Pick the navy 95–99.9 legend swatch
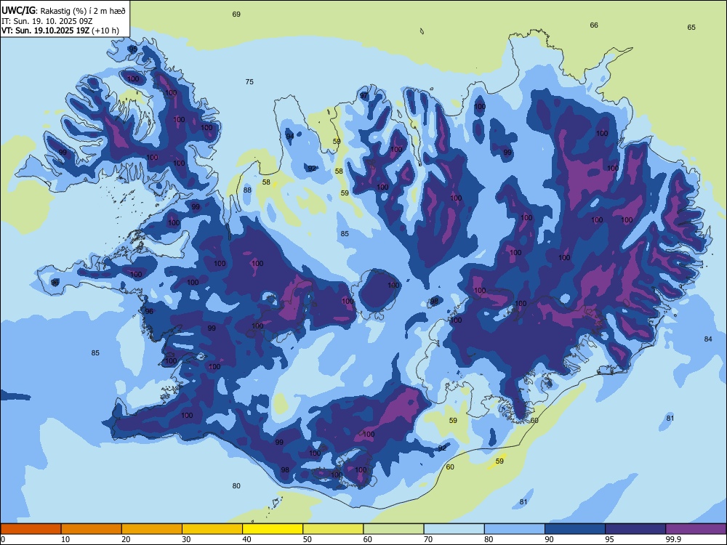The width and height of the screenshot is (727, 545). pyautogui.click(x=635, y=529)
